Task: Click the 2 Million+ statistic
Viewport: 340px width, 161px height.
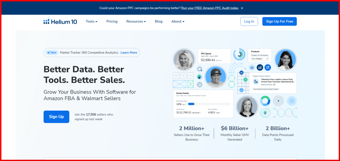Action: coord(192,128)
